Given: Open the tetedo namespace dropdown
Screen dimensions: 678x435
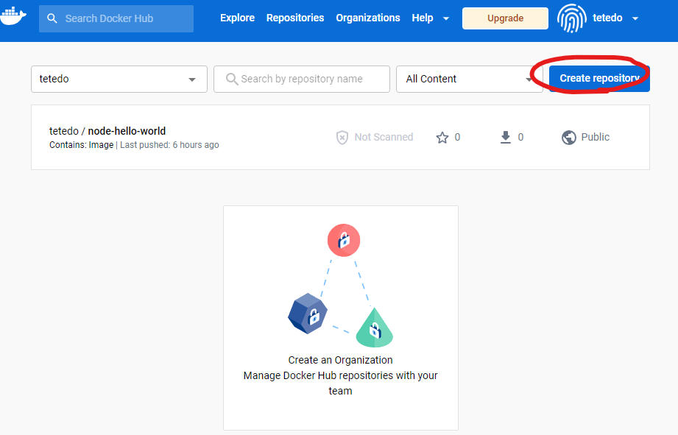Looking at the screenshot, I should pyautogui.click(x=119, y=79).
